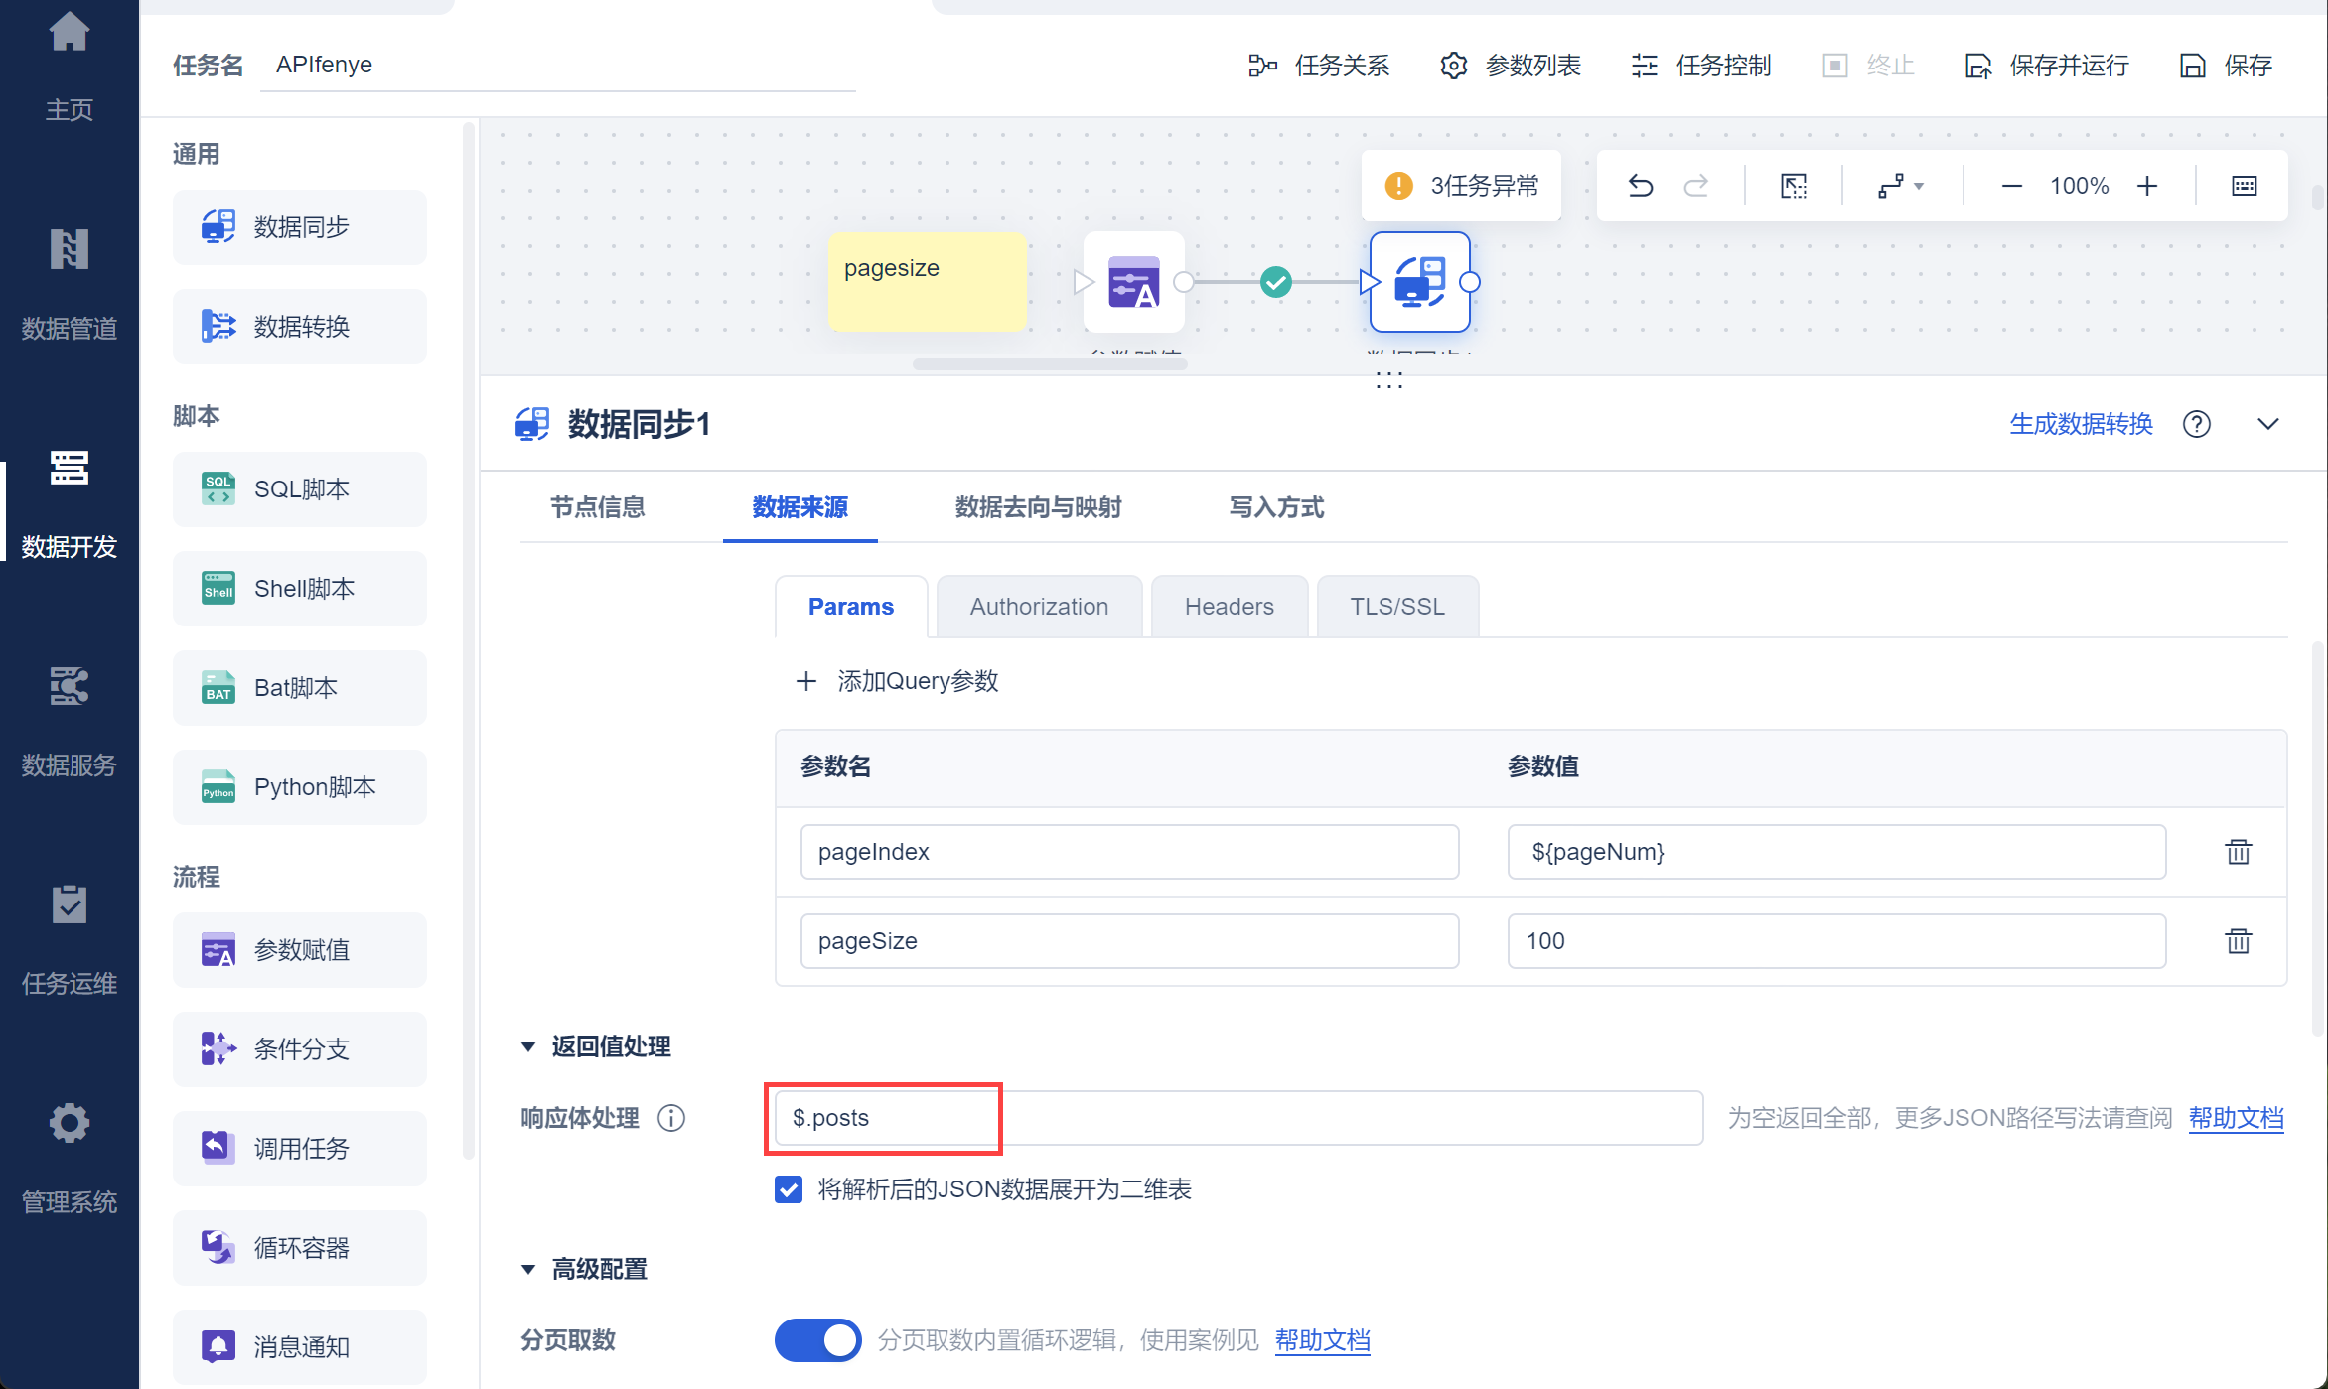Uncheck expand JSON to 2D table checkbox
The height and width of the screenshot is (1389, 2328).
pos(789,1189)
